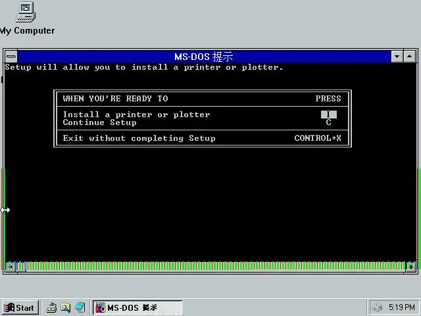421x316 pixels.
Task: Click 'Install a printer or plotter' line
Action: (136, 115)
